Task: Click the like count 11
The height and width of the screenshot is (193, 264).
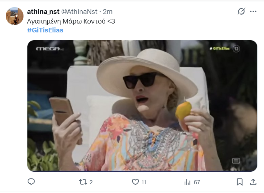Action: [x=144, y=182]
